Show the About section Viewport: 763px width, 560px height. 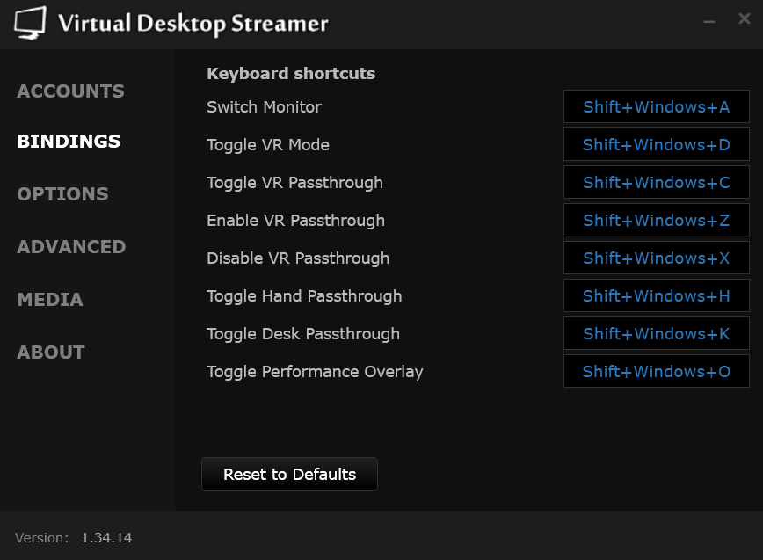click(51, 353)
